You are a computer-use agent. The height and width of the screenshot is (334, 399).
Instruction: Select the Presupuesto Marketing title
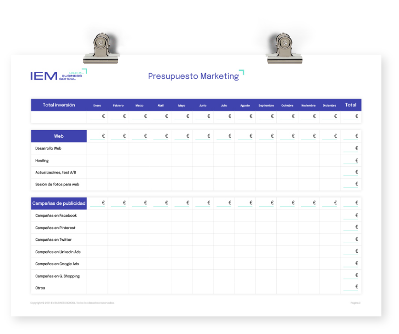pos(193,76)
